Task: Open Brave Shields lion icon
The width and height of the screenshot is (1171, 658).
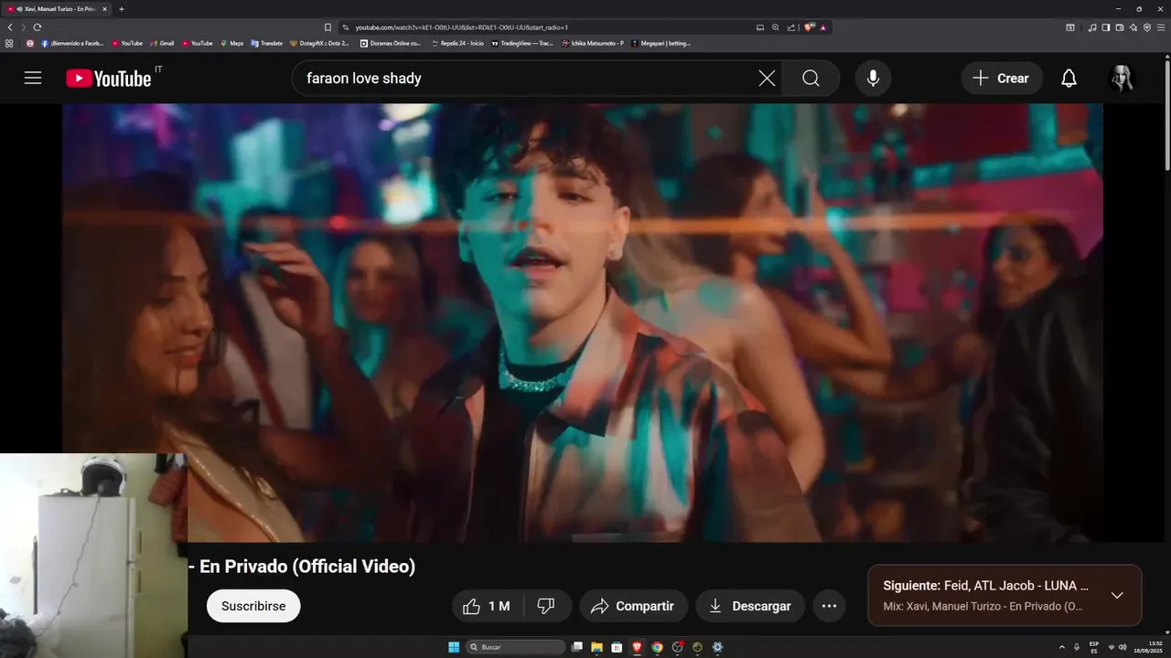Action: (809, 27)
